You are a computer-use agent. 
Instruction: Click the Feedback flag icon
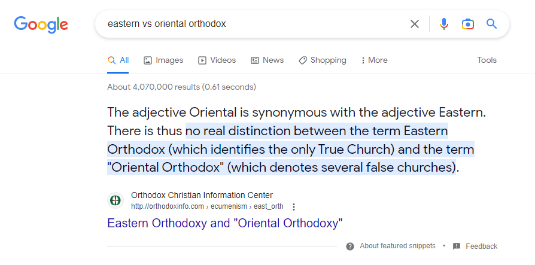tap(457, 246)
